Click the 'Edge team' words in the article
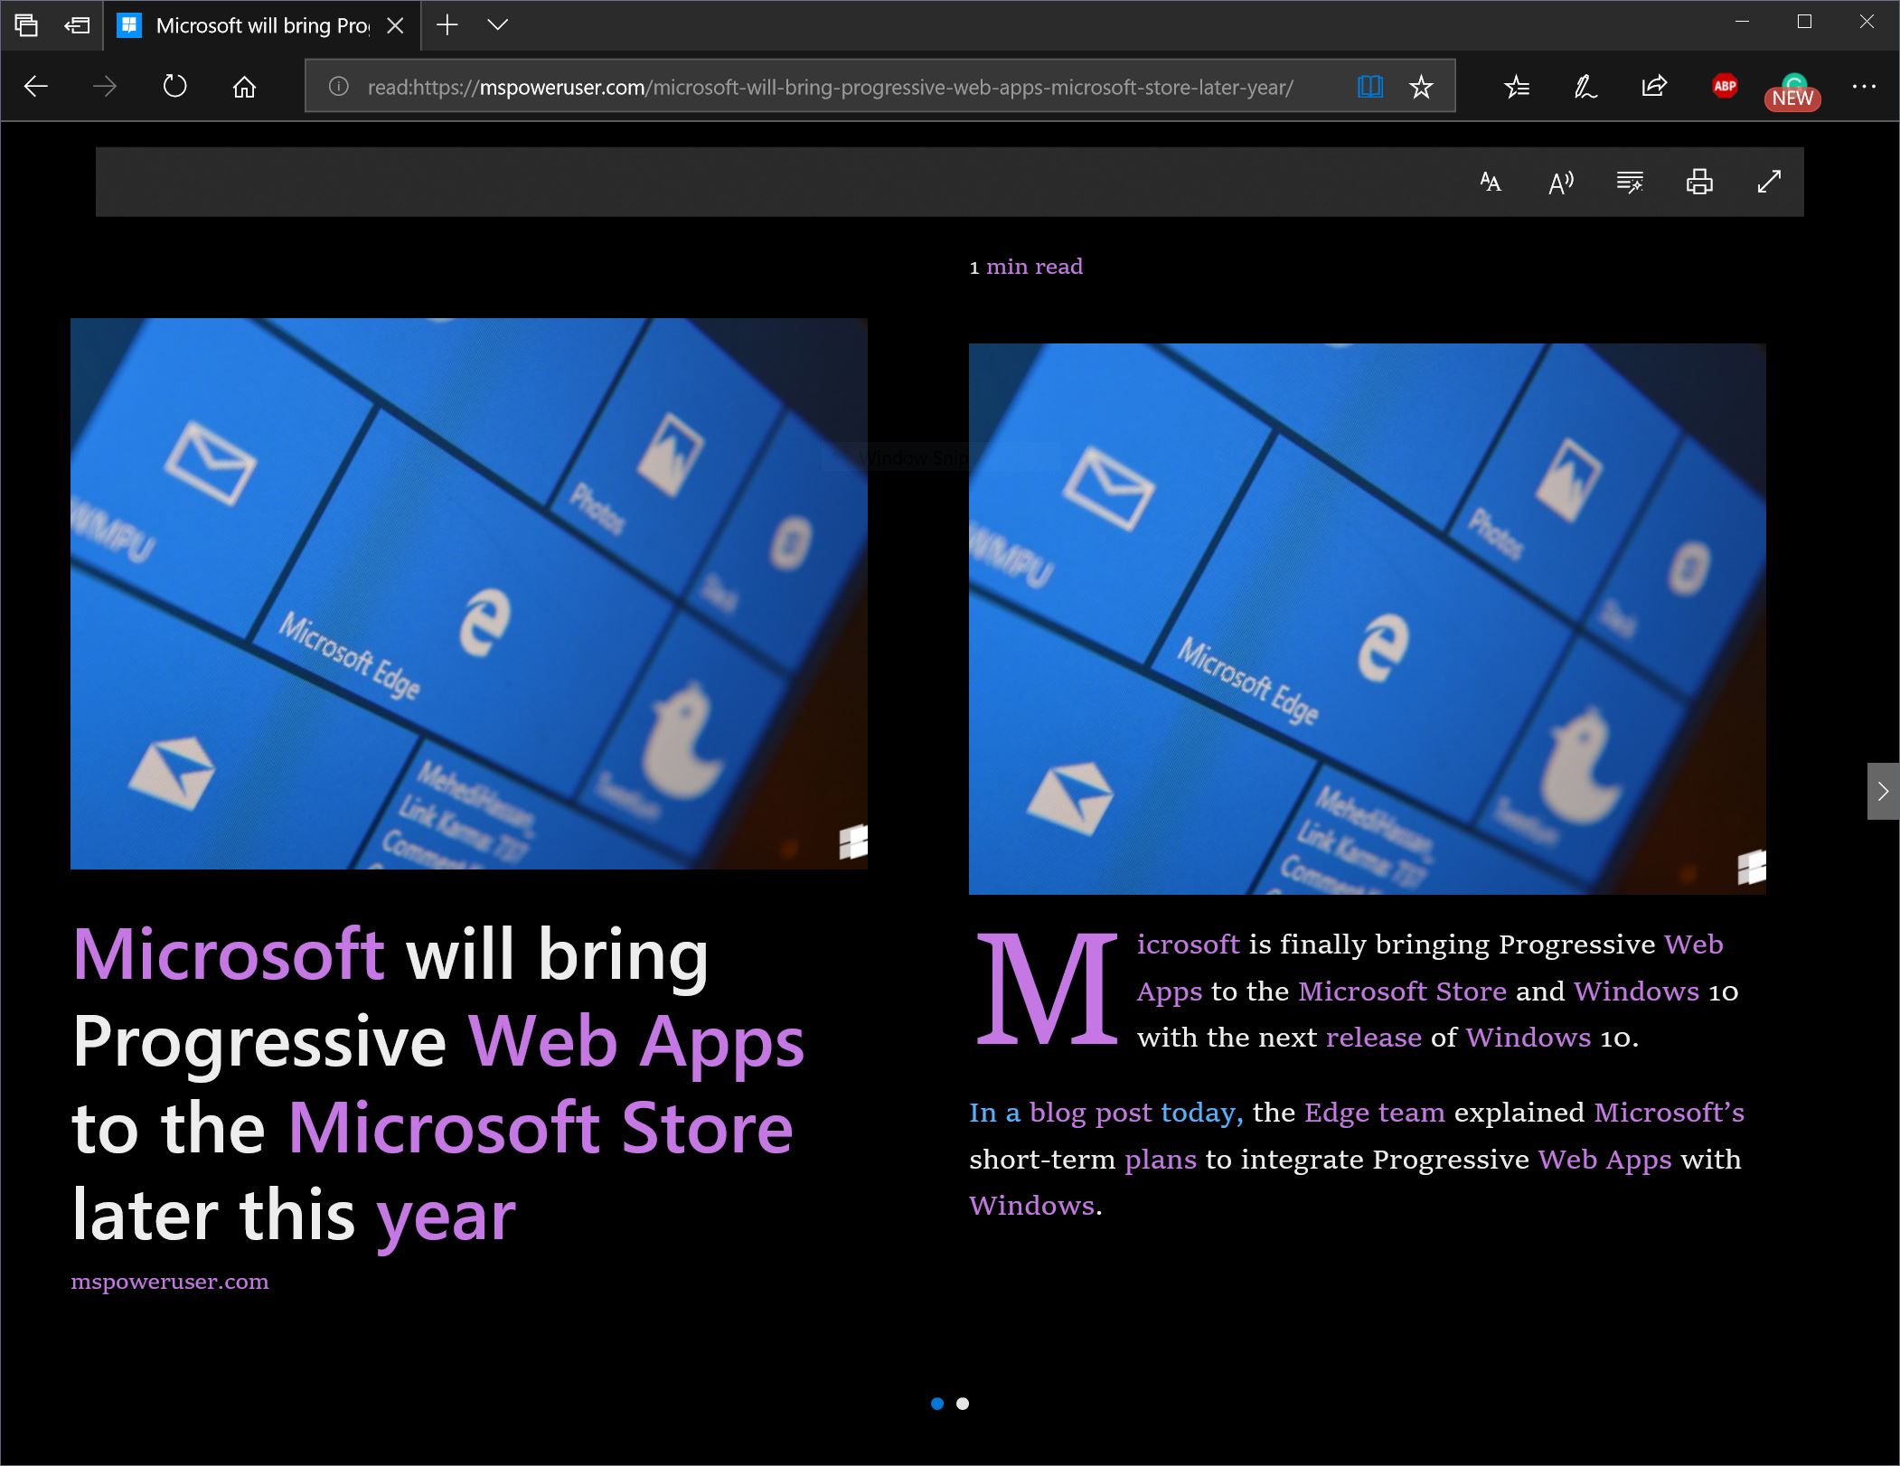The image size is (1900, 1466). [1375, 1113]
